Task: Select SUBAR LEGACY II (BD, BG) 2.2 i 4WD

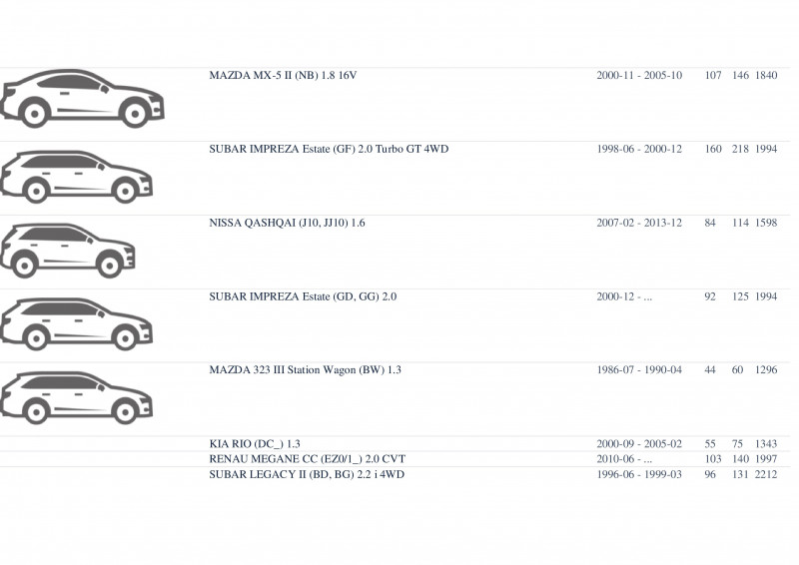Action: [x=307, y=474]
